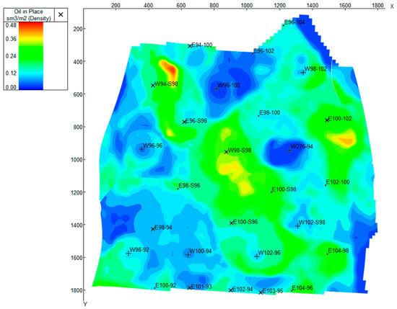This screenshot has width=397, height=309.
Task: Select the W98-102 well symbol
Action: pyautogui.click(x=303, y=73)
